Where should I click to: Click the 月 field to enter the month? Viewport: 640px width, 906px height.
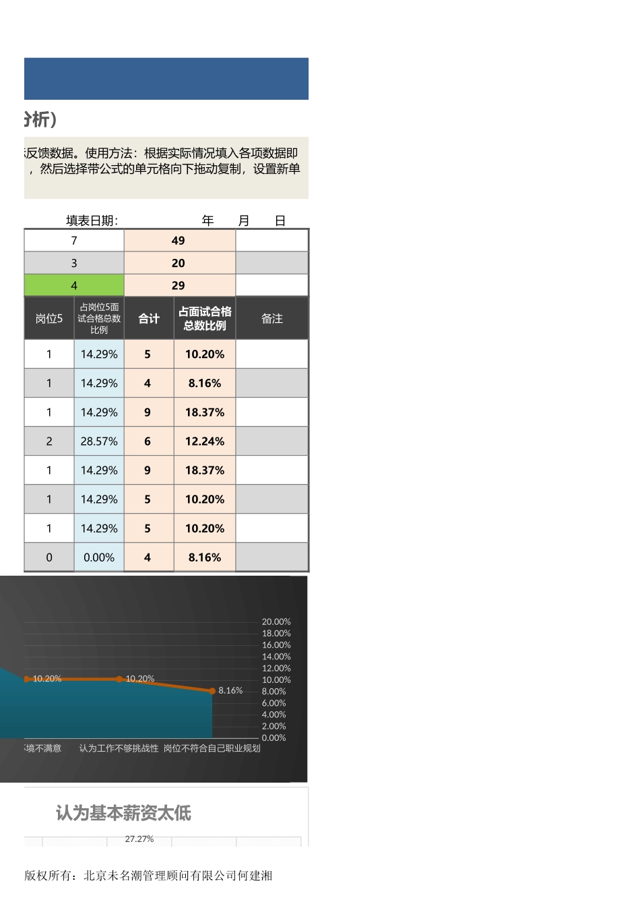[x=244, y=219]
